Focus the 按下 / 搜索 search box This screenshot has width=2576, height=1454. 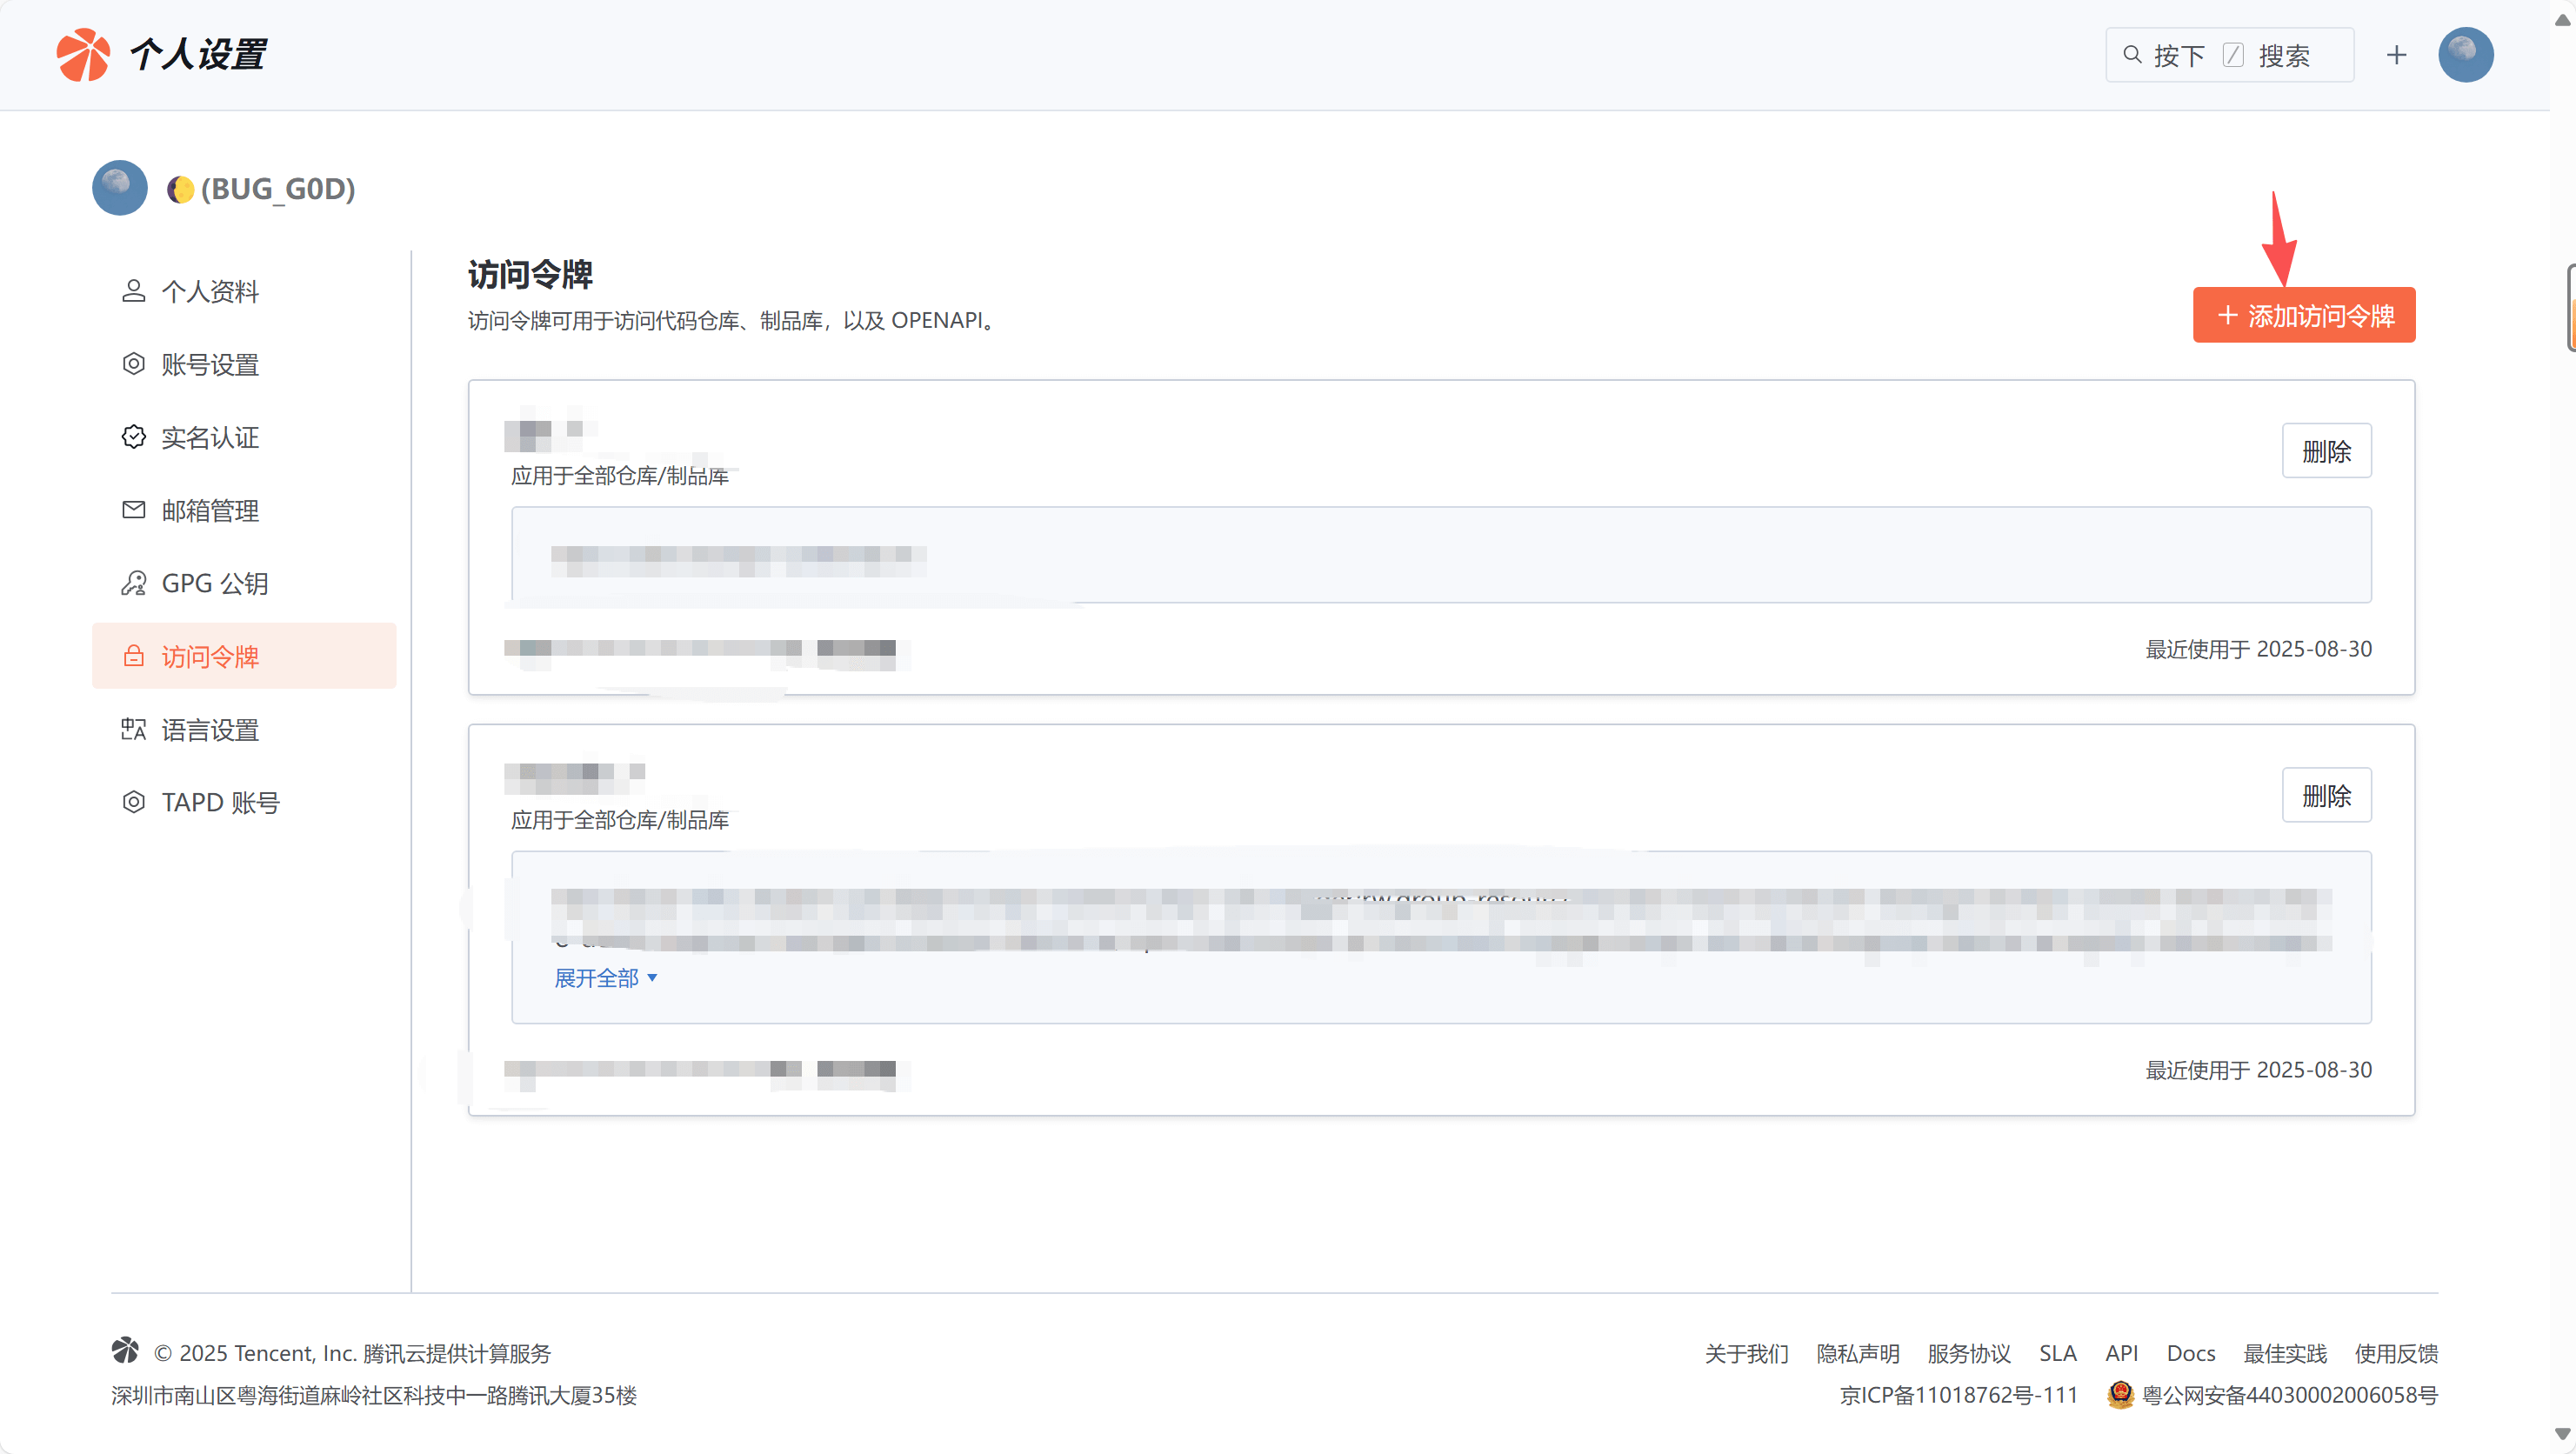click(x=2229, y=55)
